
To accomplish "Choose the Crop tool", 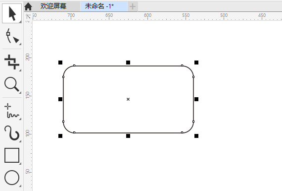I will (x=12, y=62).
